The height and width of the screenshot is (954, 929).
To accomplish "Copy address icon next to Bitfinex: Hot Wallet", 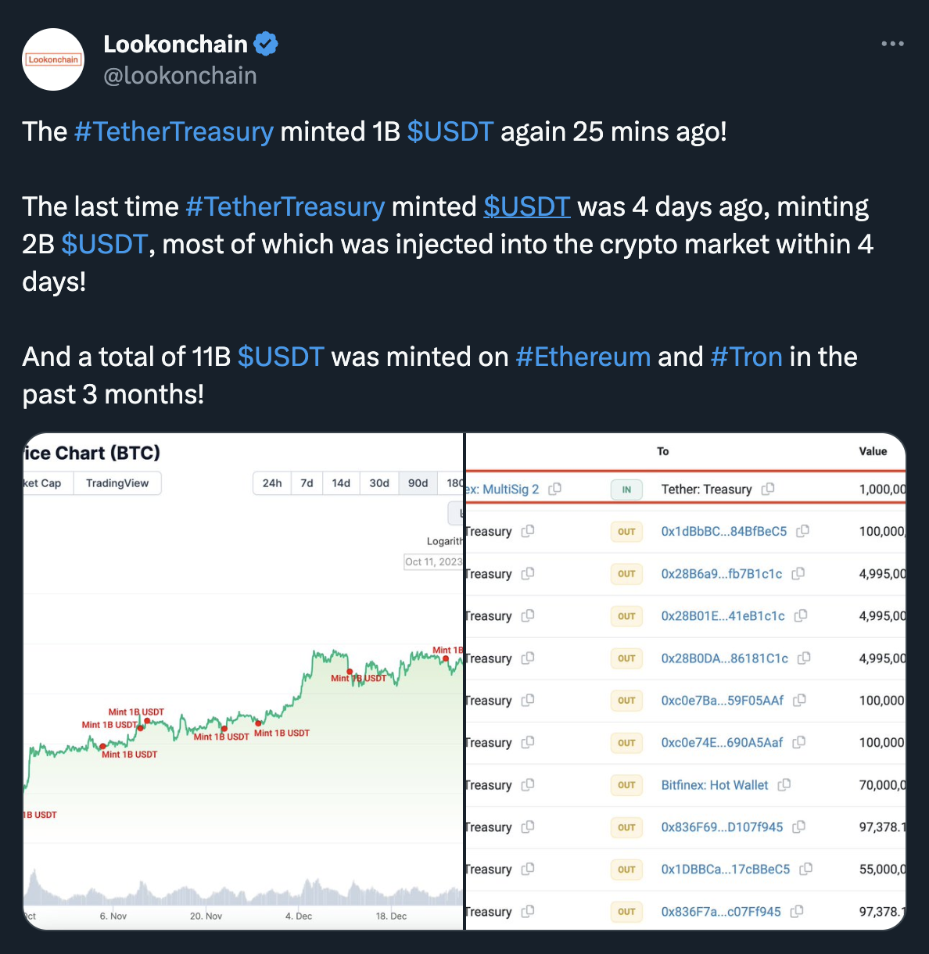I will [x=784, y=784].
